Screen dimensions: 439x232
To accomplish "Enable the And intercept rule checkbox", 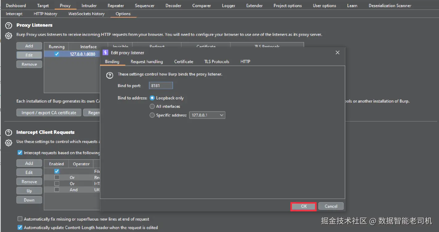I will tap(57, 190).
